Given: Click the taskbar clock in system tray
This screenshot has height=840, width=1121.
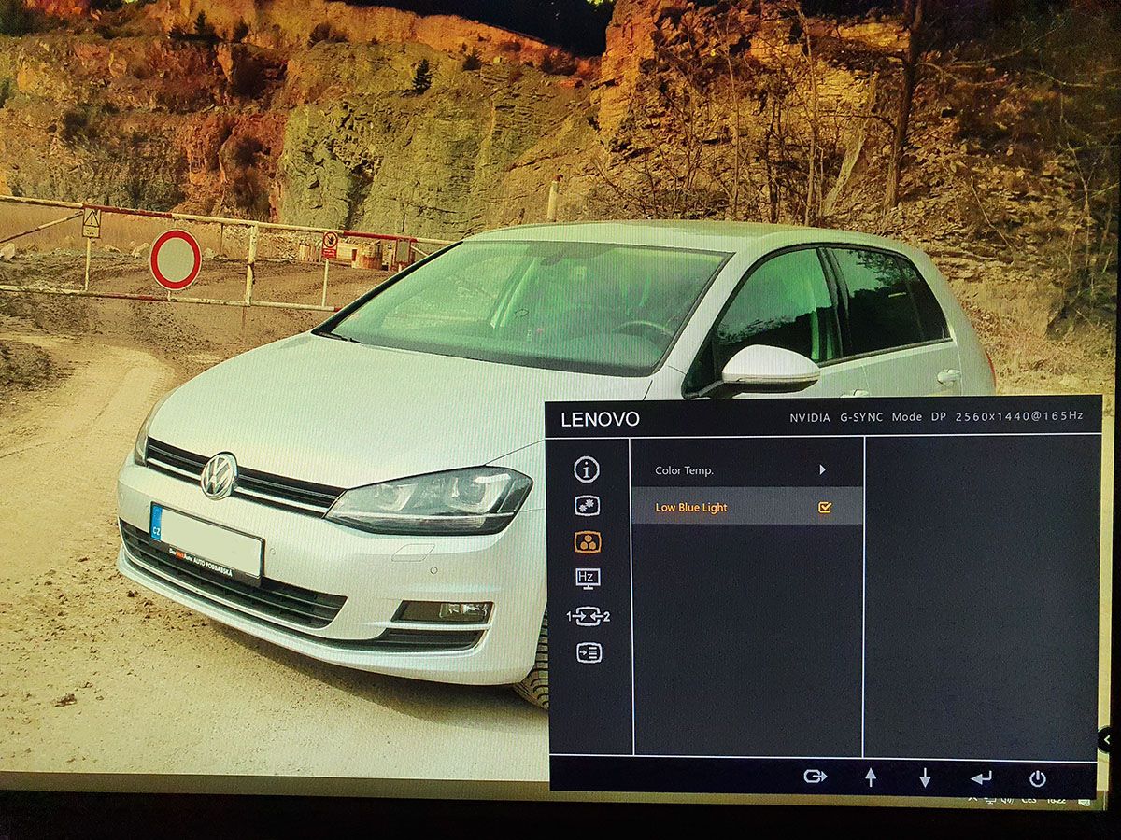Looking at the screenshot, I should 1056,800.
